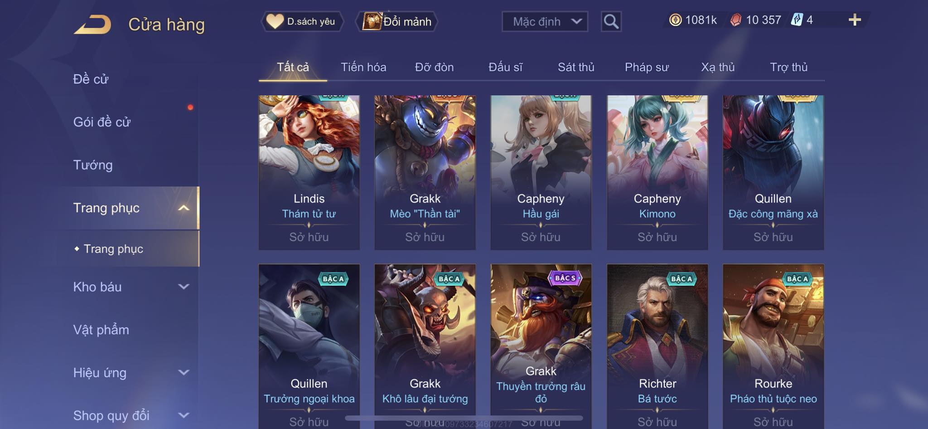Open Tướng in the sidebar
This screenshot has width=928, height=429.
93,165
